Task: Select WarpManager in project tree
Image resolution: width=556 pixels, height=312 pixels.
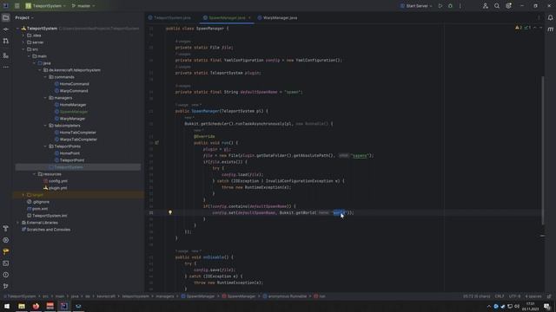Action: (69, 119)
